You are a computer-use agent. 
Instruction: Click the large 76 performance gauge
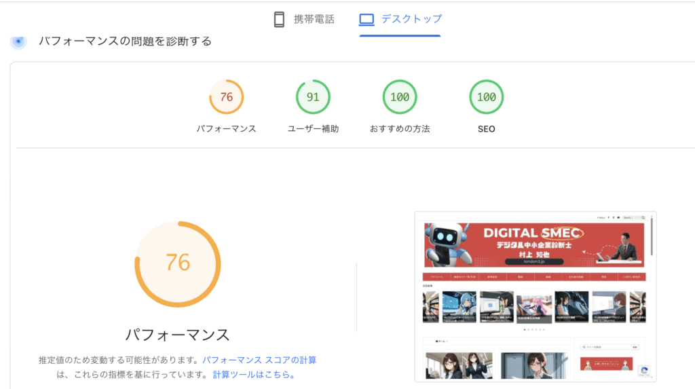point(178,263)
